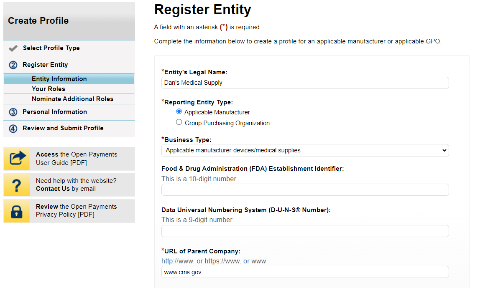
Task: Open Nominate Additional Roles sidebar item
Action: [72, 99]
